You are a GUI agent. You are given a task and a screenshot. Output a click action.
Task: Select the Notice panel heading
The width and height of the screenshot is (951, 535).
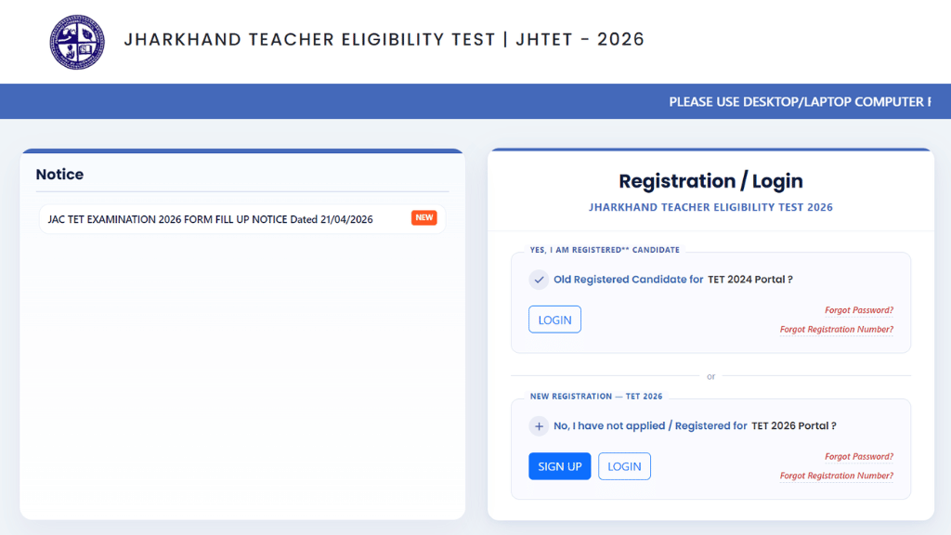point(59,174)
